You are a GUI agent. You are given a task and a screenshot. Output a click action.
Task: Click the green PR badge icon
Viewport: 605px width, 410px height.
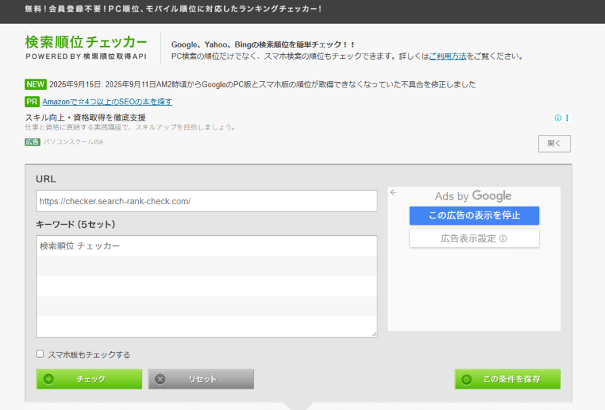(32, 102)
